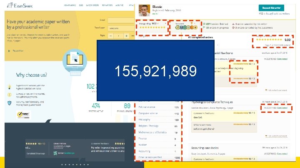Click the canceled by customers icon

233,28
